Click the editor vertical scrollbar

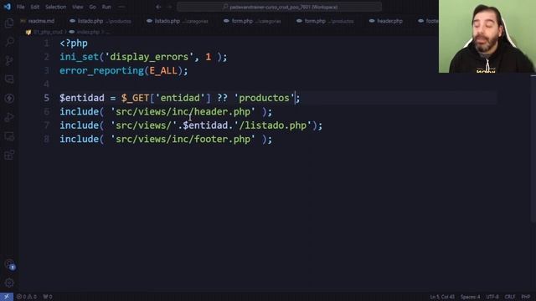click(533, 149)
